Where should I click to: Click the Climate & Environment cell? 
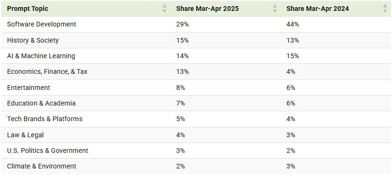[x=41, y=166]
